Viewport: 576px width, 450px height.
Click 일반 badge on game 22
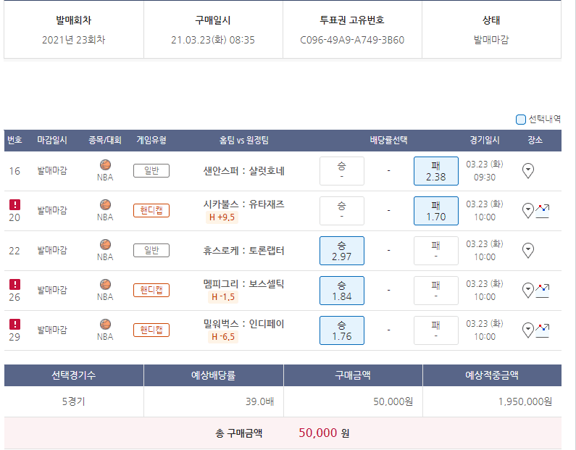click(x=151, y=251)
